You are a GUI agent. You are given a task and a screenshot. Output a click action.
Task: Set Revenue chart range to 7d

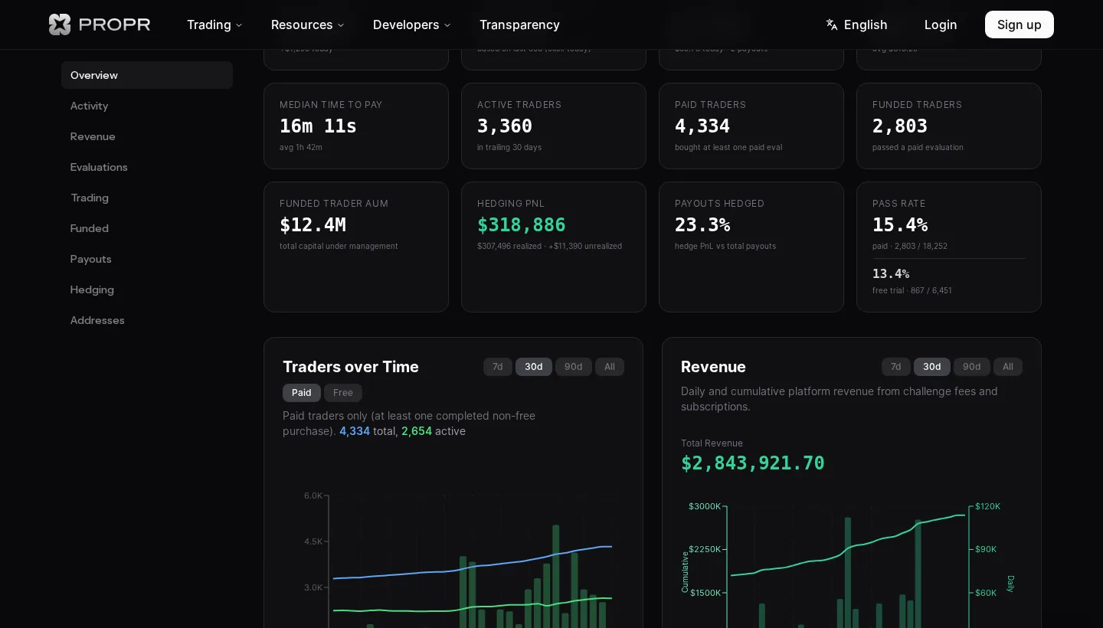pos(896,367)
